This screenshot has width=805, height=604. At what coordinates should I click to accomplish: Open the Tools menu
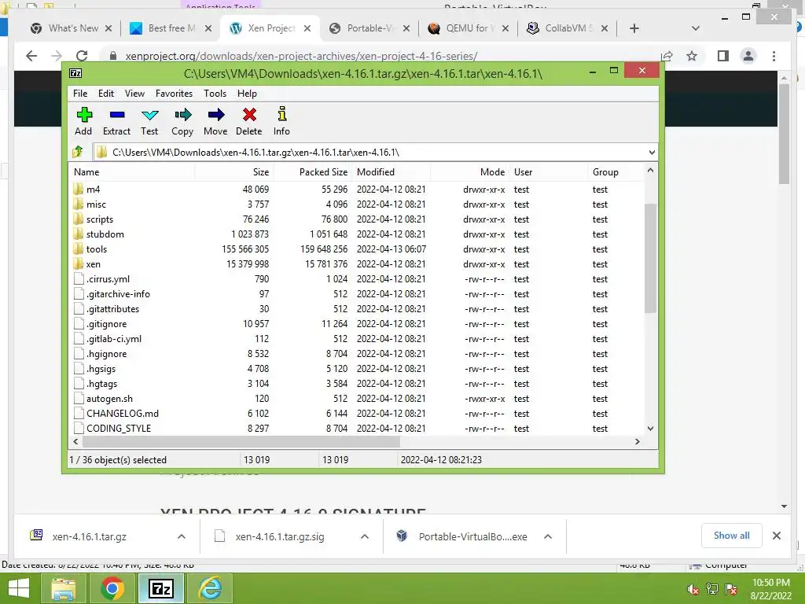[215, 94]
